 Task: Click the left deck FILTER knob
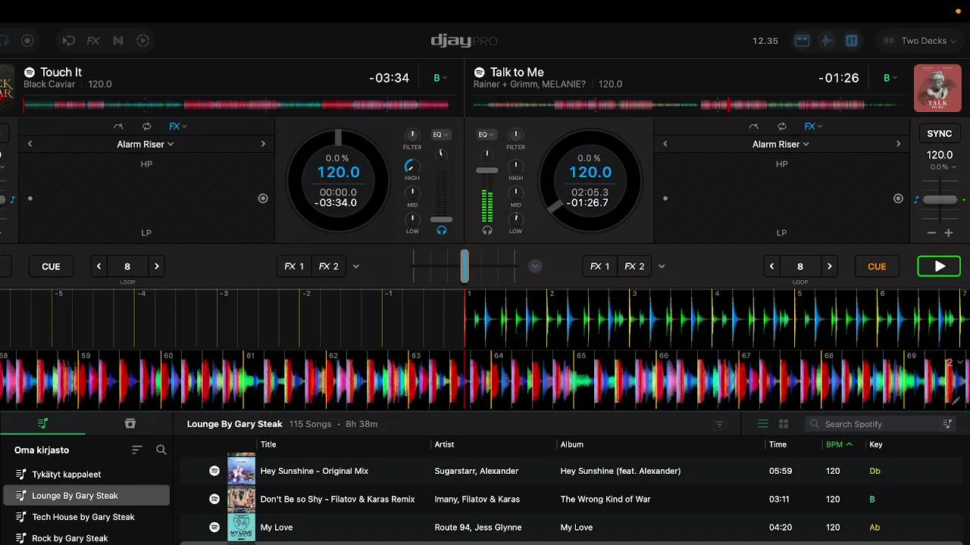point(412,135)
